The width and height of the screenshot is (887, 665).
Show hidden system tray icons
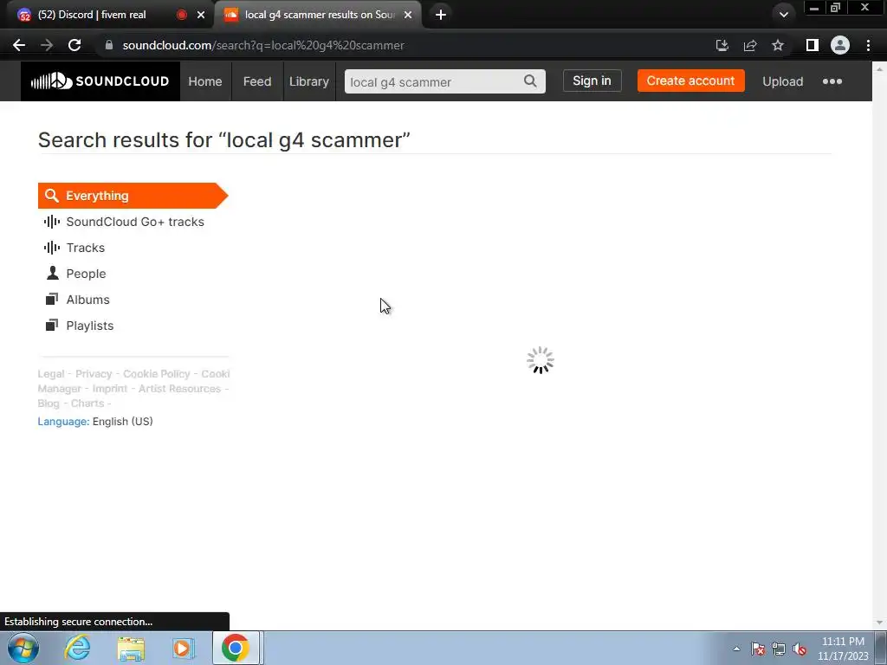pyautogui.click(x=736, y=649)
